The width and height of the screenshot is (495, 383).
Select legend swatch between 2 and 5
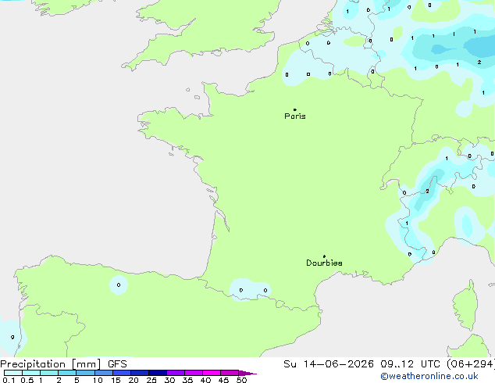[x=67, y=373]
